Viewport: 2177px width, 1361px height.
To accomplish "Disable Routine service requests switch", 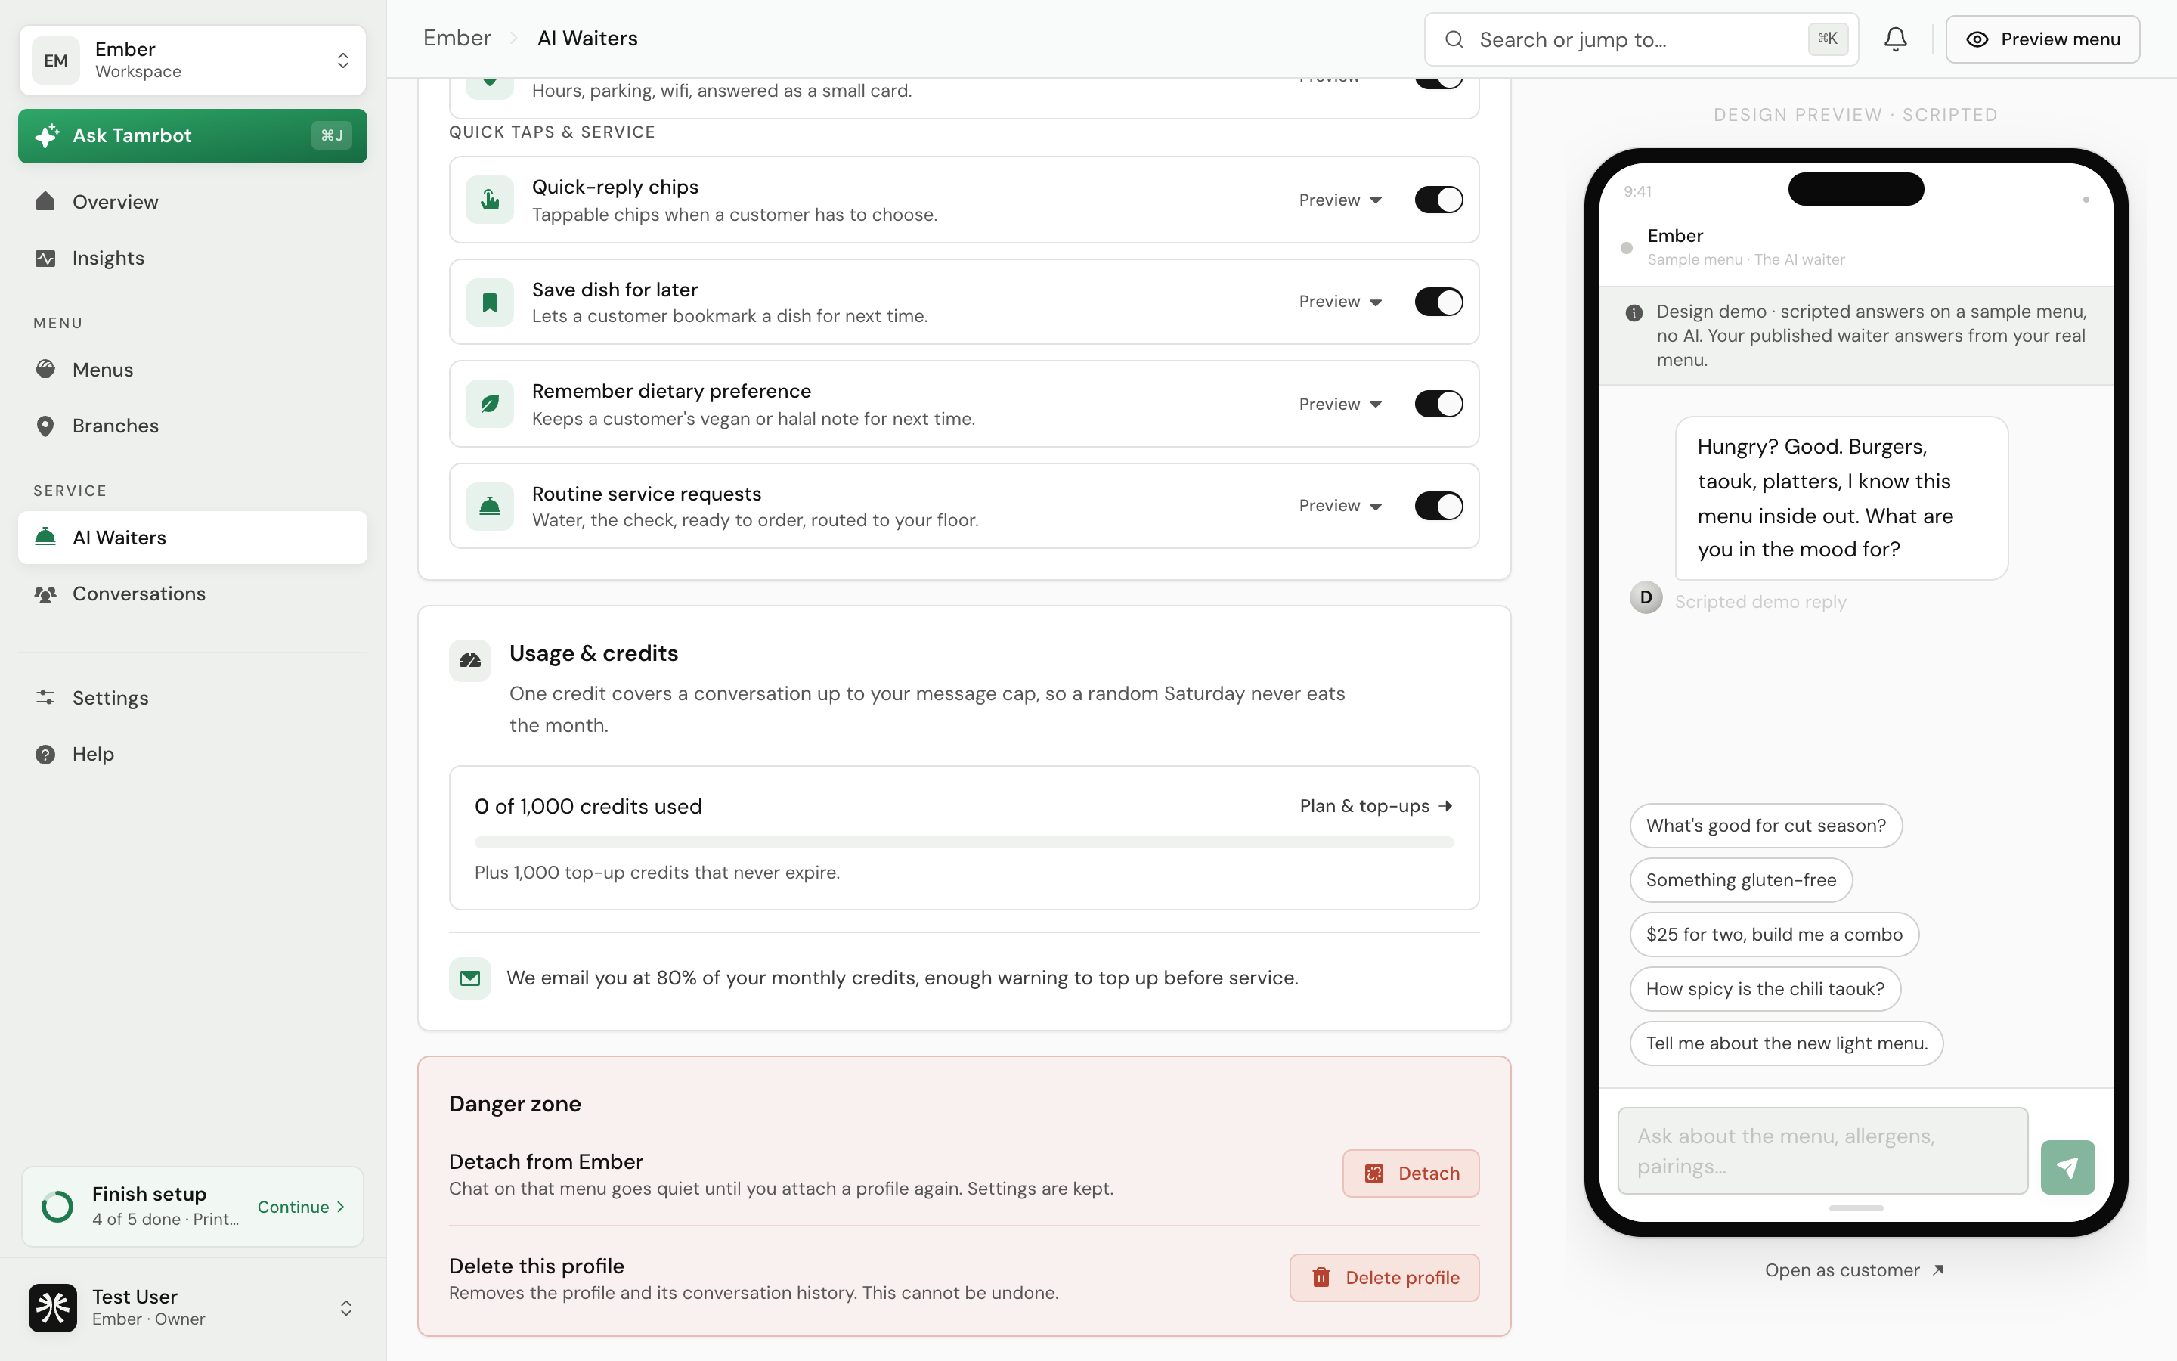I will [x=1438, y=506].
